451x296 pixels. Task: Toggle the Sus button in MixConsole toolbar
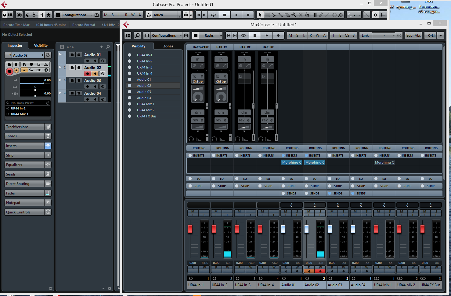click(x=409, y=35)
